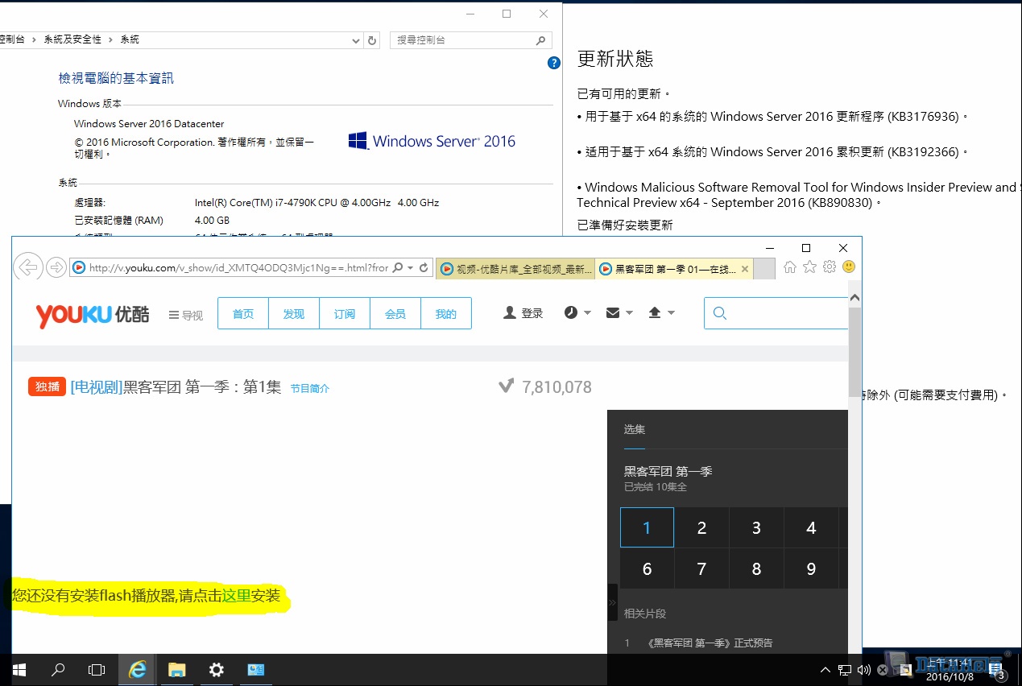Click the IE back arrow button
This screenshot has width=1022, height=686.
(x=27, y=267)
